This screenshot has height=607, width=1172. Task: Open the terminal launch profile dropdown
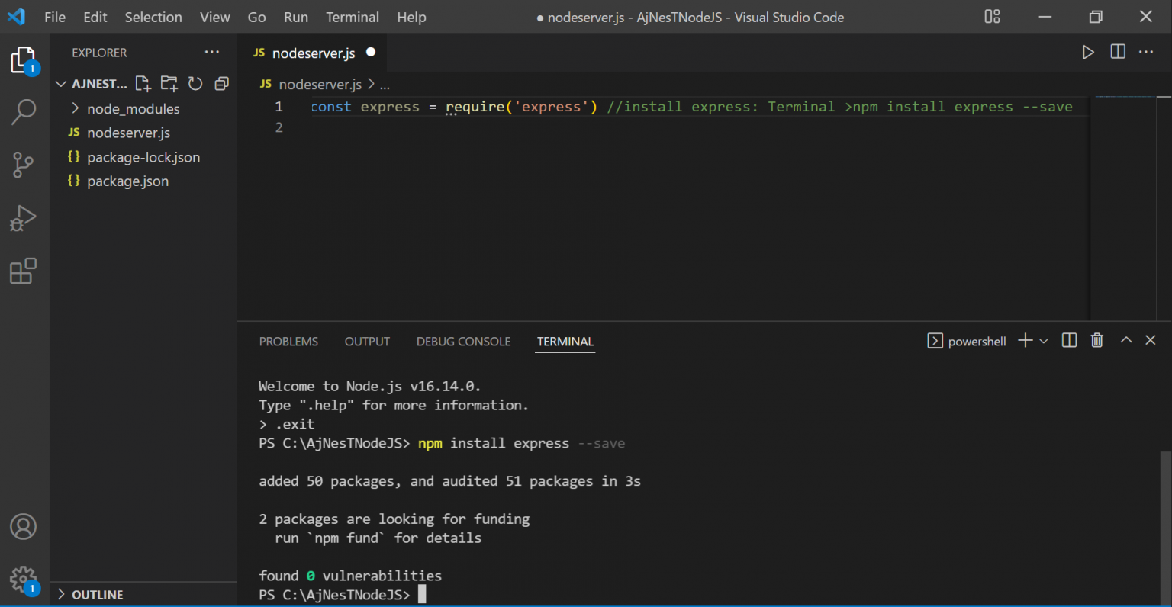click(1044, 341)
